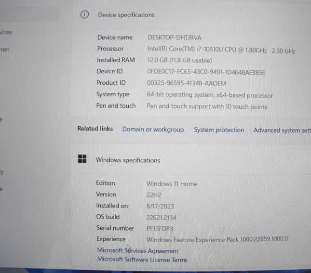Click the Processor label
Image resolution: width=311 pixels, height=273 pixels.
coord(110,49)
